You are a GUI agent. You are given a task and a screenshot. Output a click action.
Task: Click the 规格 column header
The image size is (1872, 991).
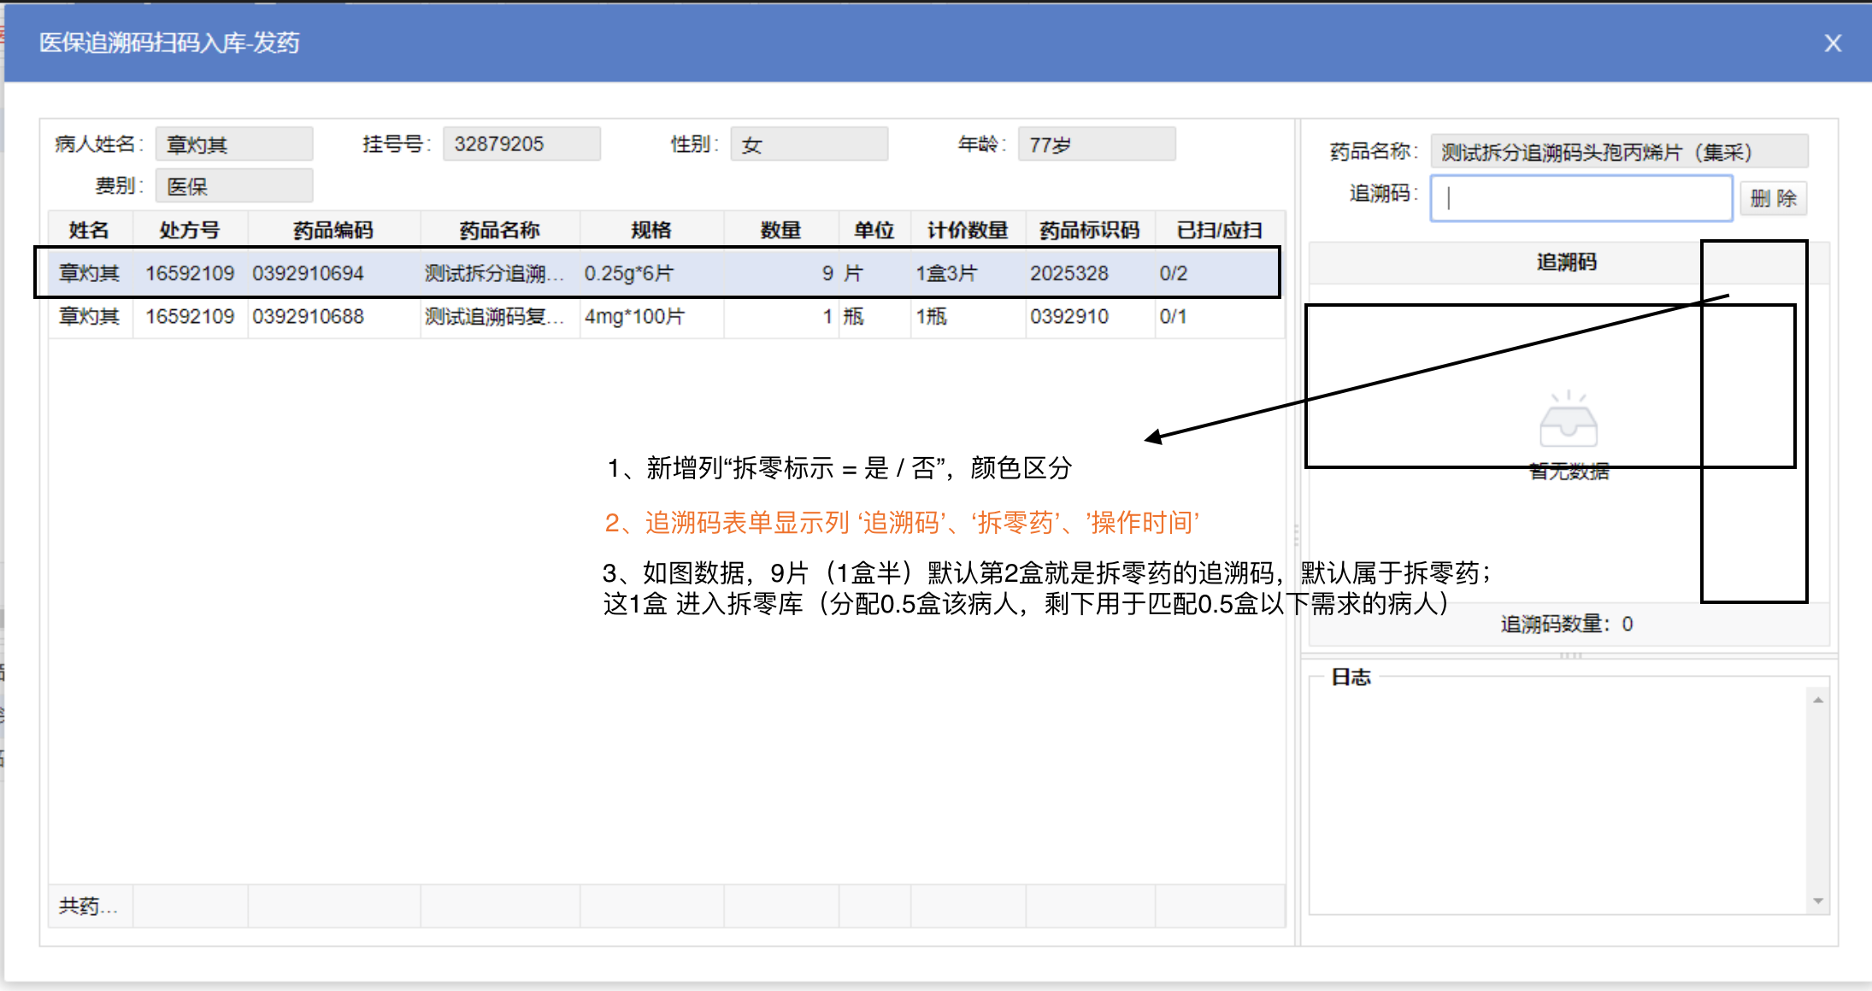point(651,231)
